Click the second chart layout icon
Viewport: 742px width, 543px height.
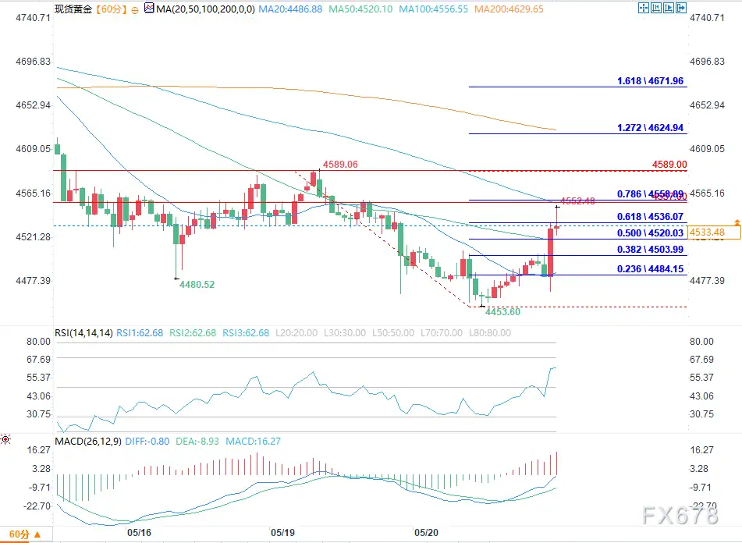click(656, 8)
